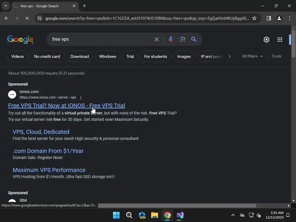Select the Download filter chip
The height and width of the screenshot is (222, 296).
point(79,56)
